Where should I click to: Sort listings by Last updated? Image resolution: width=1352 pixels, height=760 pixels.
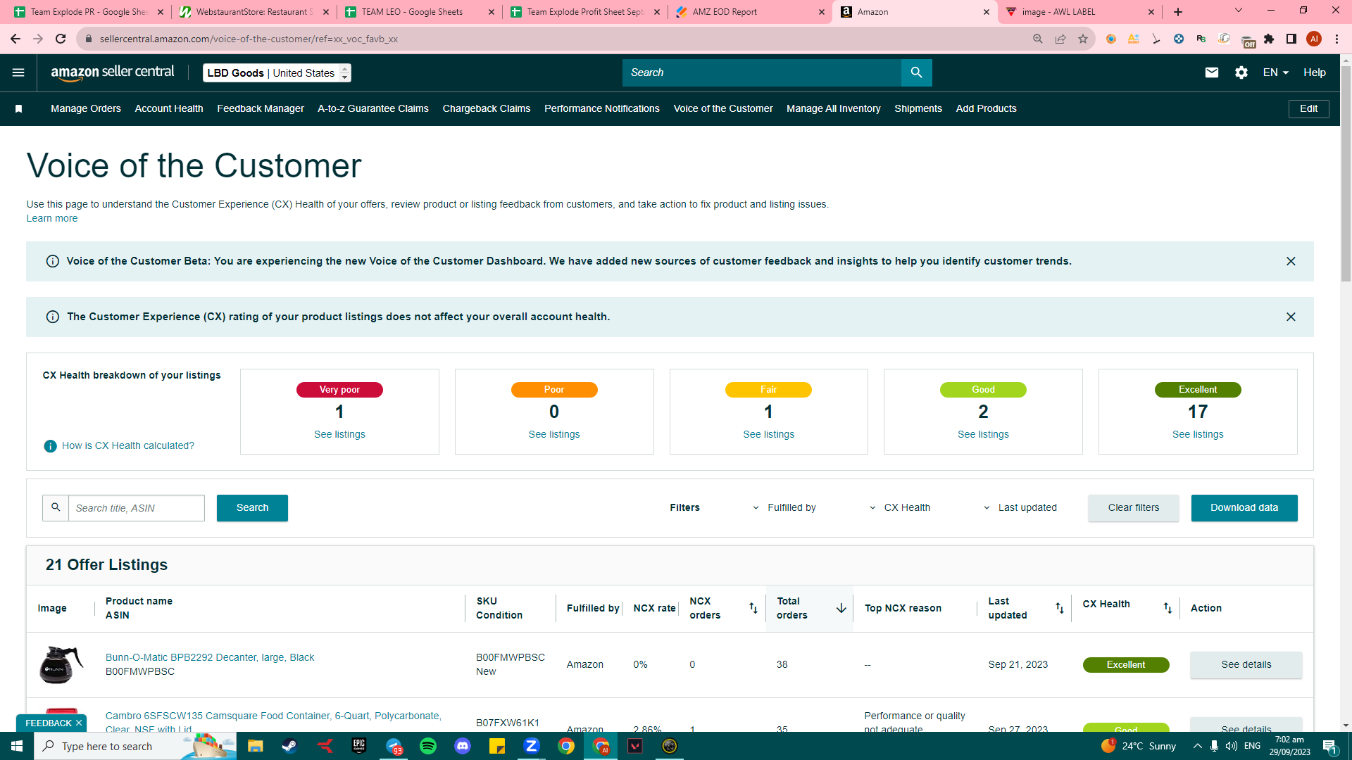pos(1059,608)
